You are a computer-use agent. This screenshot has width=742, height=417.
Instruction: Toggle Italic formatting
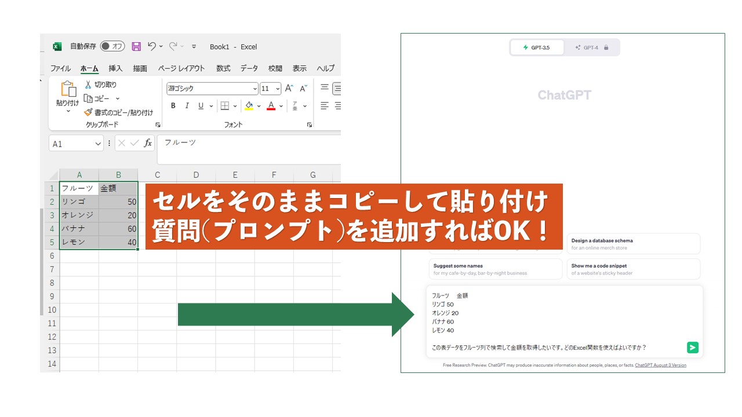tap(187, 106)
